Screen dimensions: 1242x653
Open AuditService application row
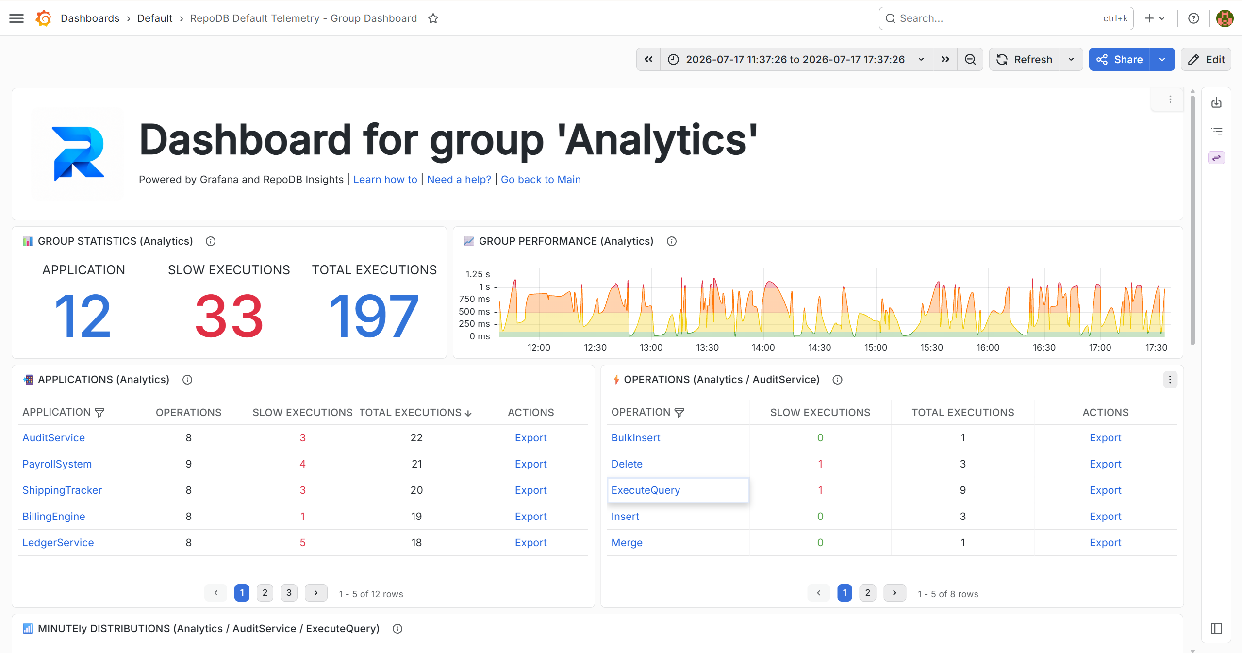pyautogui.click(x=53, y=438)
